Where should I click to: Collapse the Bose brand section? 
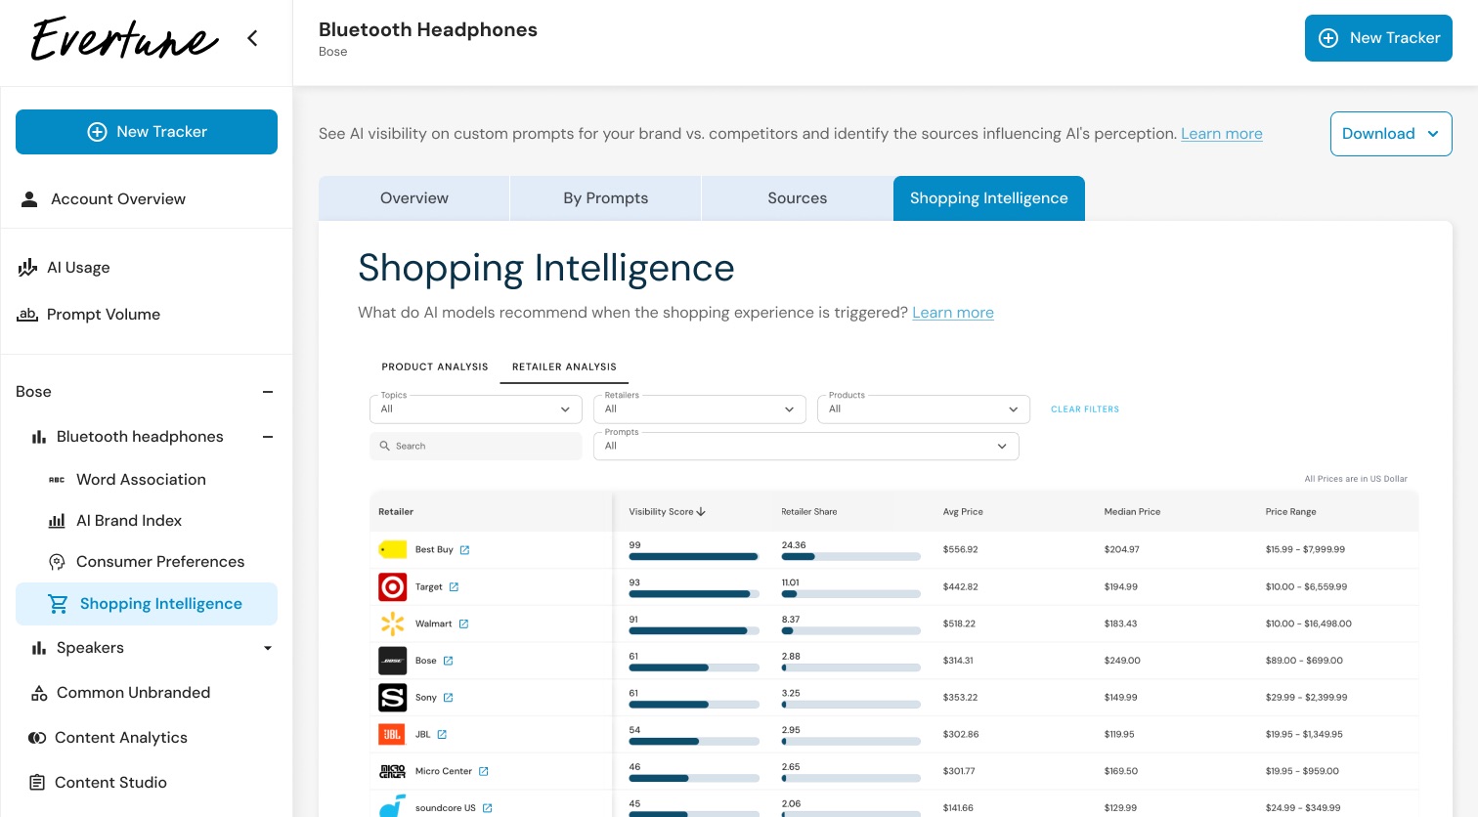tap(268, 392)
